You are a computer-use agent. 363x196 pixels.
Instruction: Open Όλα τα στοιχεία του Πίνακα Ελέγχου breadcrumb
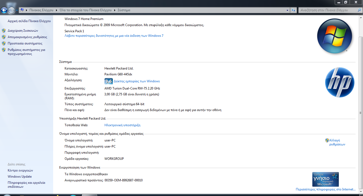click(86, 10)
